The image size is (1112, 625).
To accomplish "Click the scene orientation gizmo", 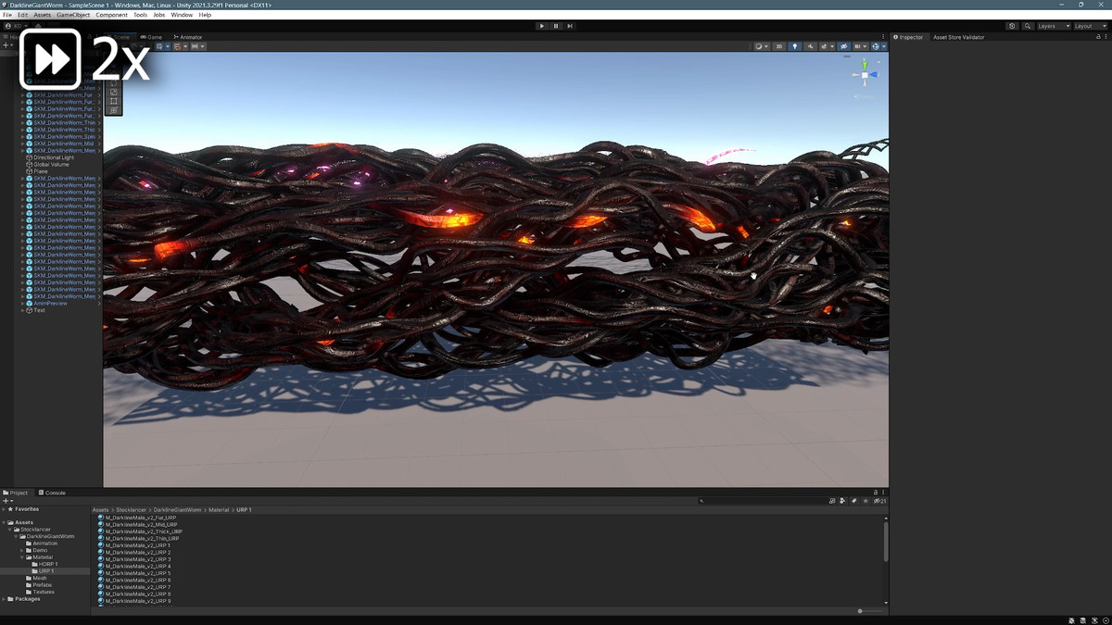I will point(865,74).
